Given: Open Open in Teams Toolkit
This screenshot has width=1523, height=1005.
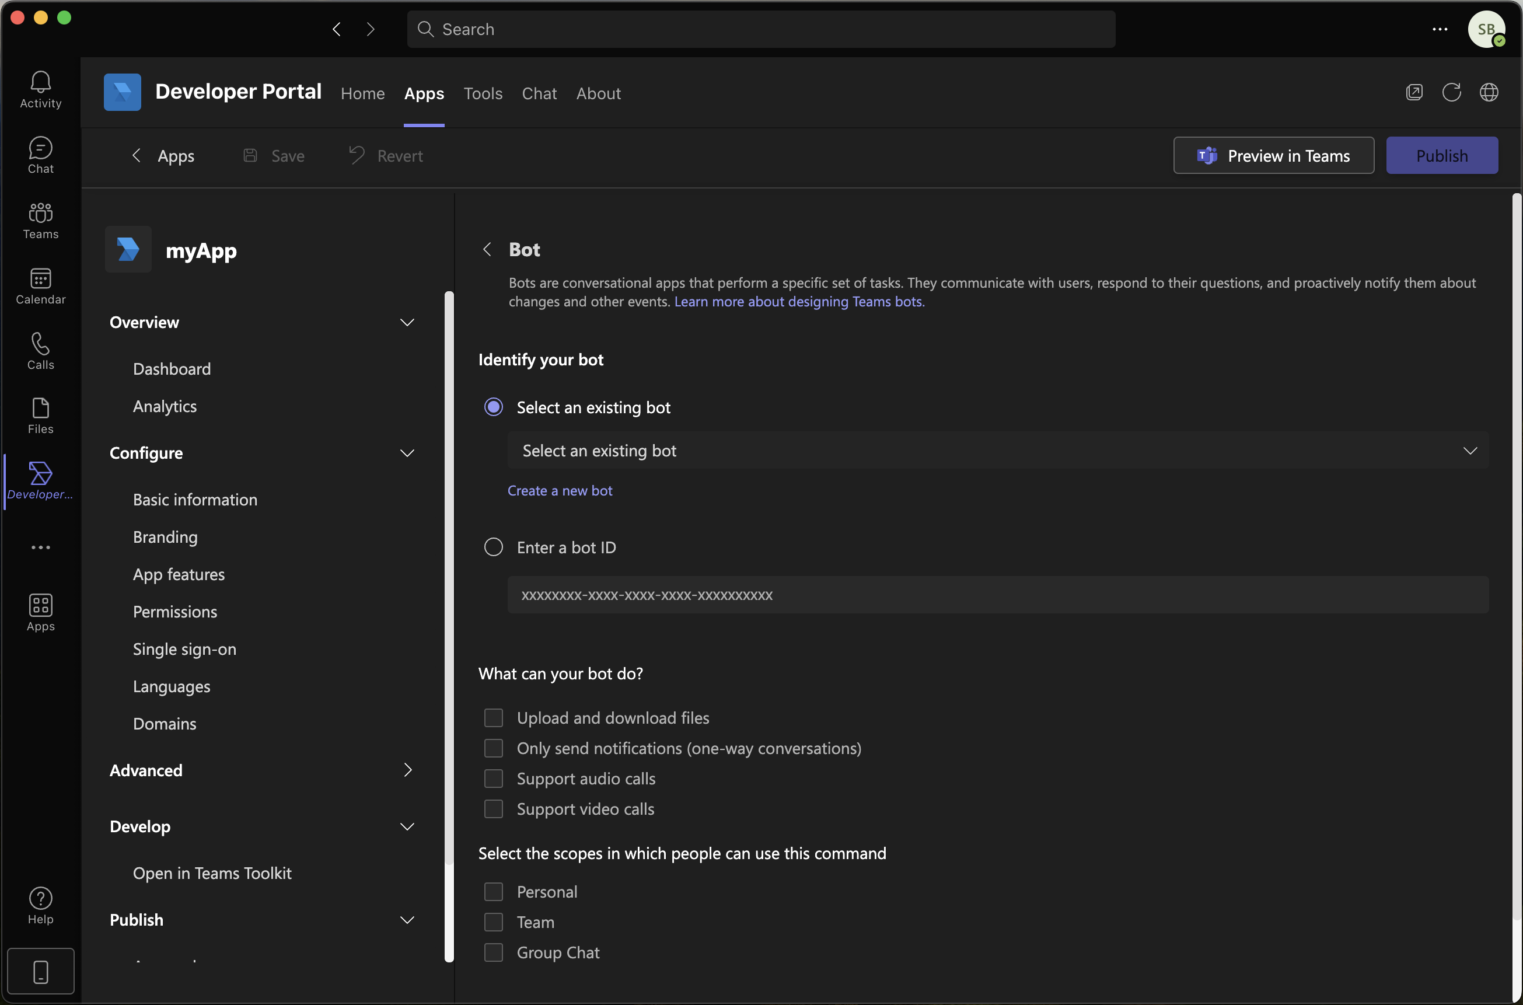Looking at the screenshot, I should (x=212, y=873).
